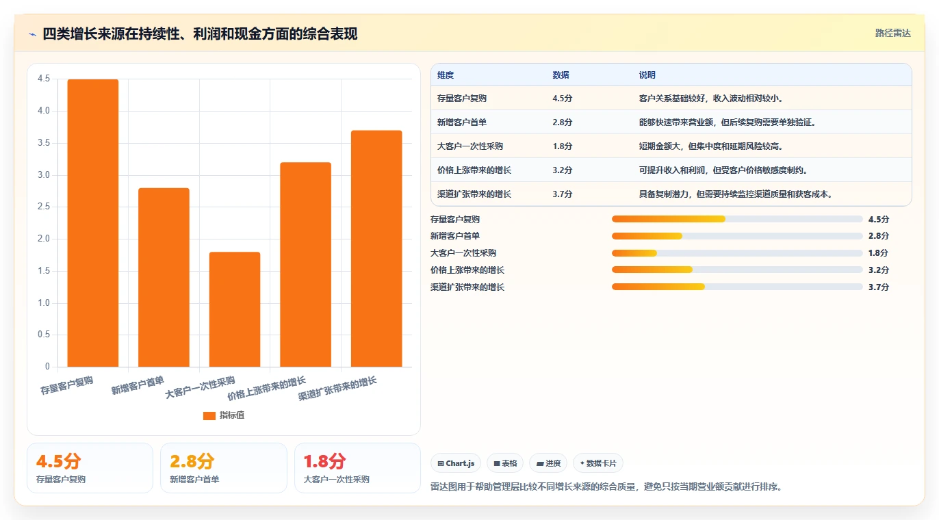Click the 大客户一次性采购 progress bar
Image resolution: width=939 pixels, height=520 pixels.
point(737,253)
